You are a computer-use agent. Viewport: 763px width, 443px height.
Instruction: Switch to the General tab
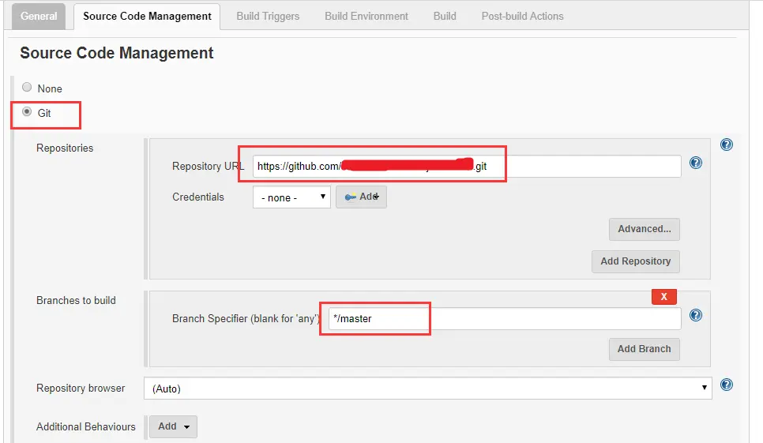[x=39, y=16]
